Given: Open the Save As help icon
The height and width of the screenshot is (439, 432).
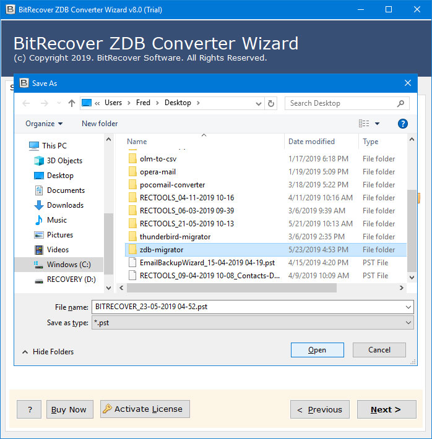Looking at the screenshot, I should tap(402, 124).
